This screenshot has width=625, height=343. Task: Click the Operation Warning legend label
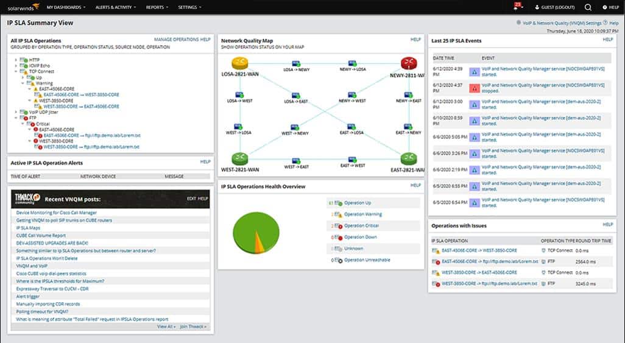362,214
